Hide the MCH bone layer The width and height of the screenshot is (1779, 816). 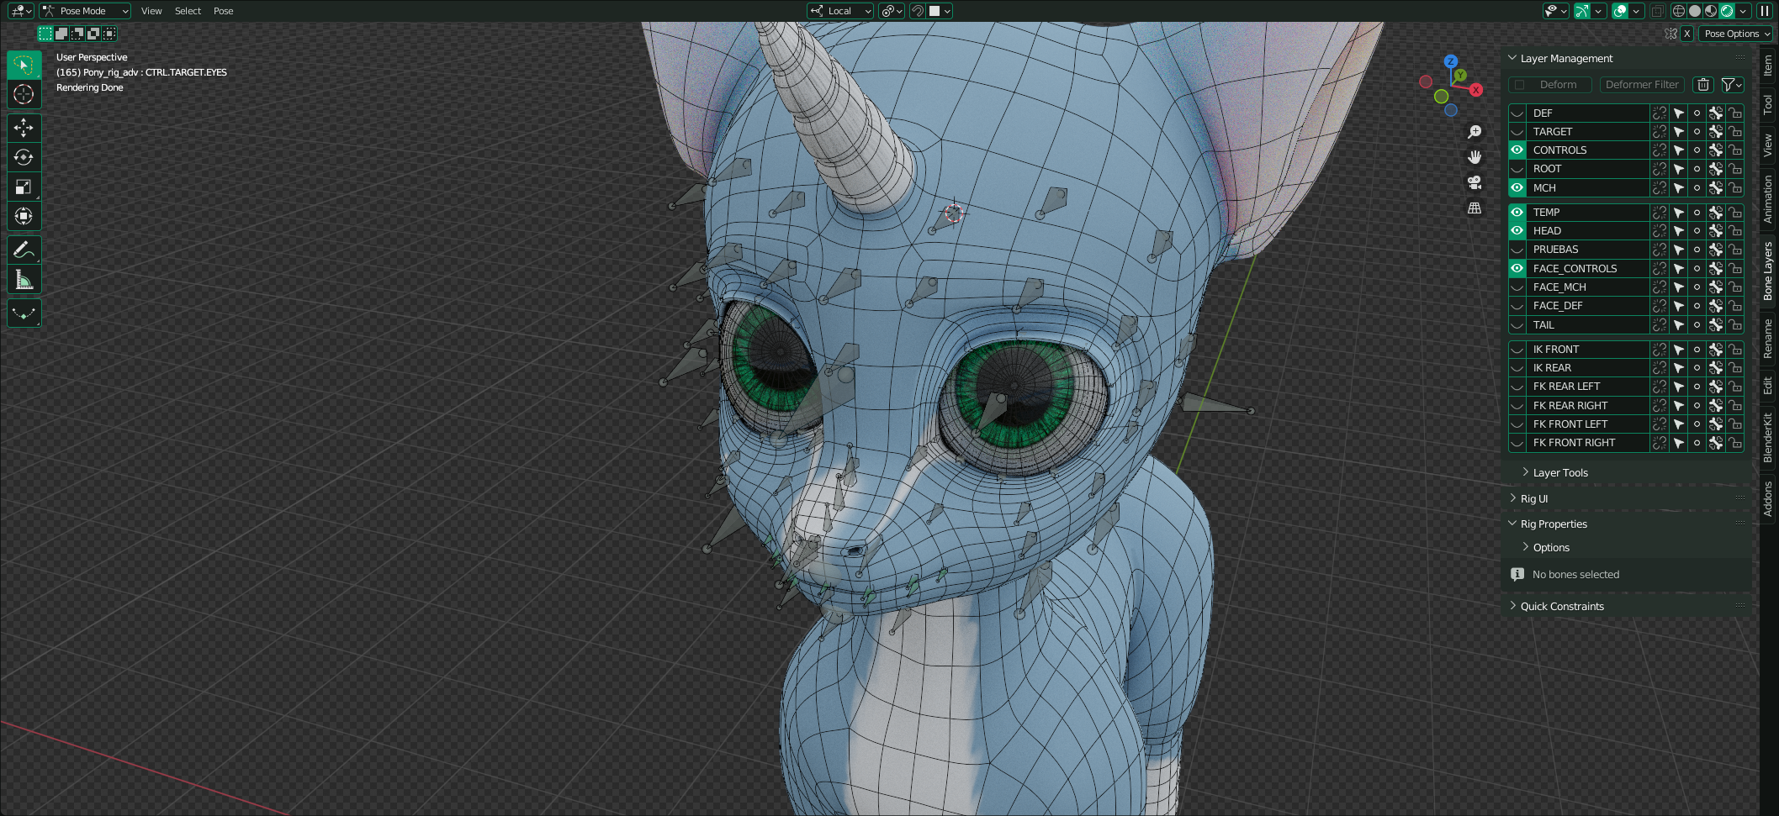tap(1517, 188)
